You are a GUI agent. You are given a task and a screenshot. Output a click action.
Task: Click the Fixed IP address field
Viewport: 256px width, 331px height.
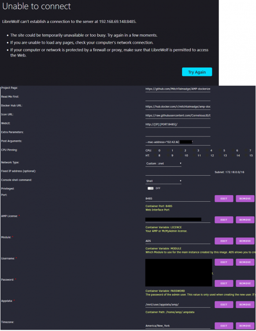pos(178,173)
